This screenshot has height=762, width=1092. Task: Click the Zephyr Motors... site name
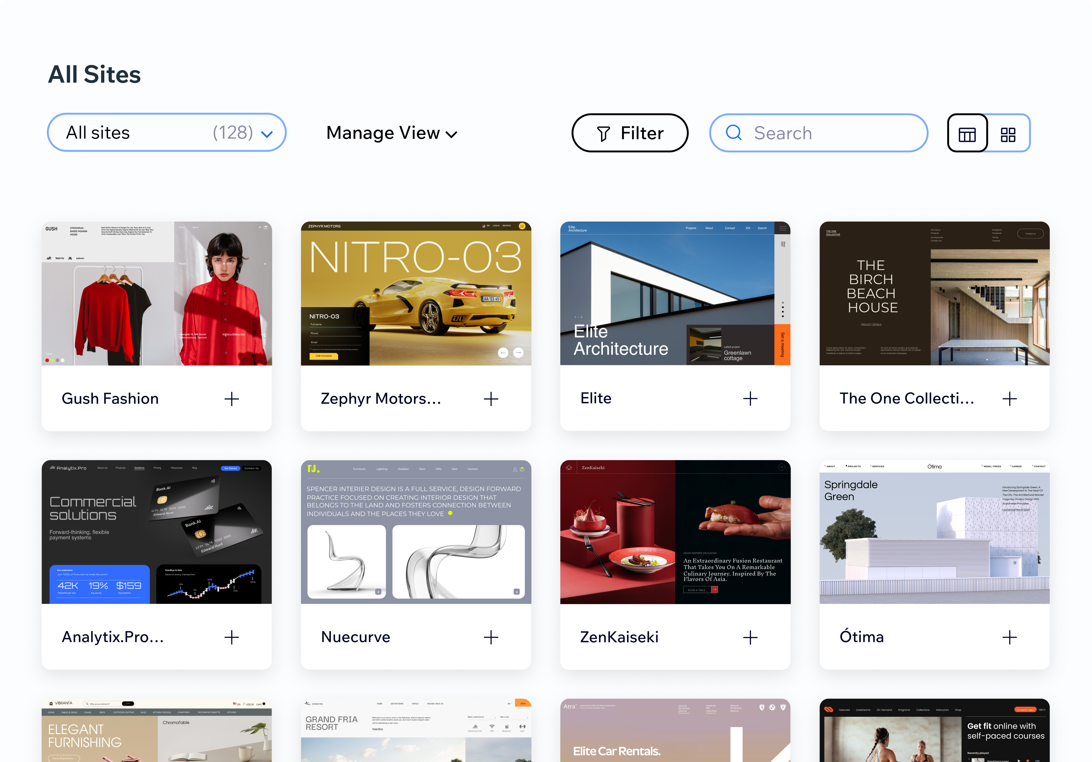pyautogui.click(x=381, y=399)
